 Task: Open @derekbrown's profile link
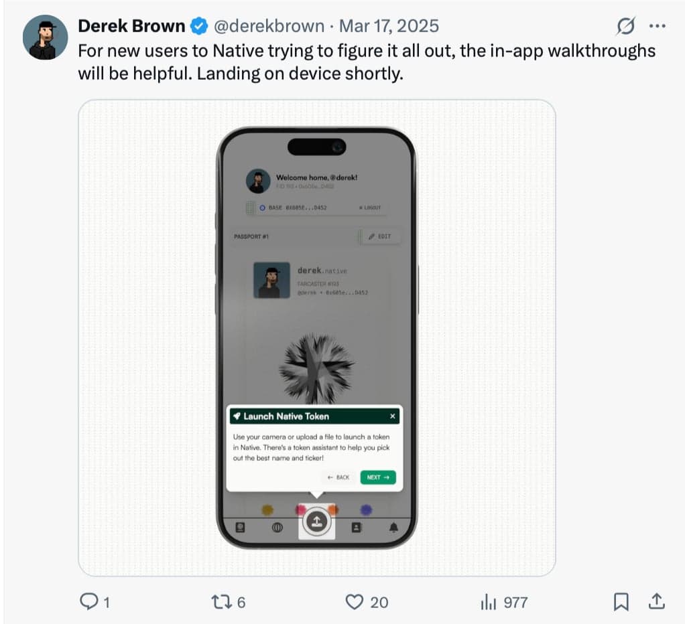268,25
